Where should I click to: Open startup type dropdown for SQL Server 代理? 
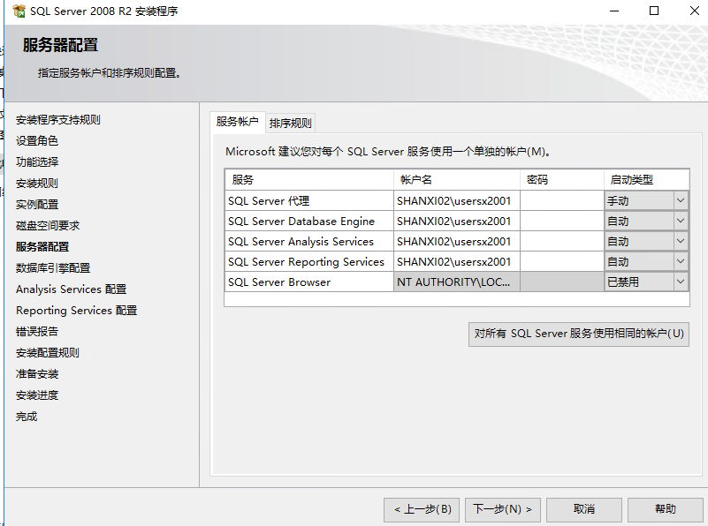(681, 200)
